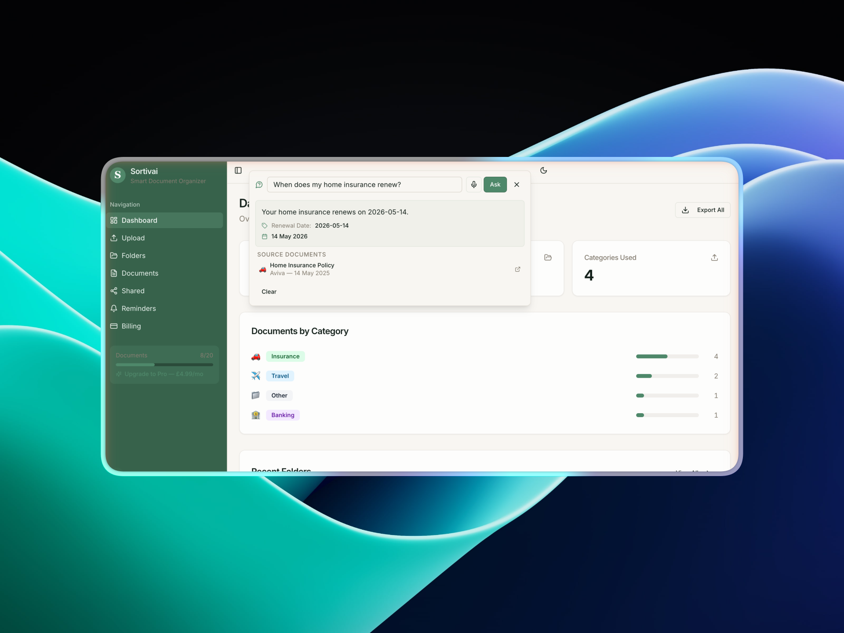Click the Dashboard grid icon

(x=114, y=220)
